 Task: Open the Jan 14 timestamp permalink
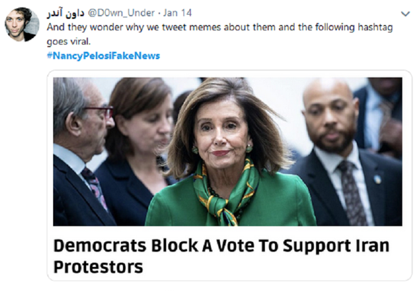click(178, 13)
